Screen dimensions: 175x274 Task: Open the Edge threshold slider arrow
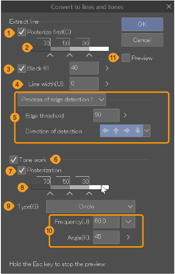[125, 115]
